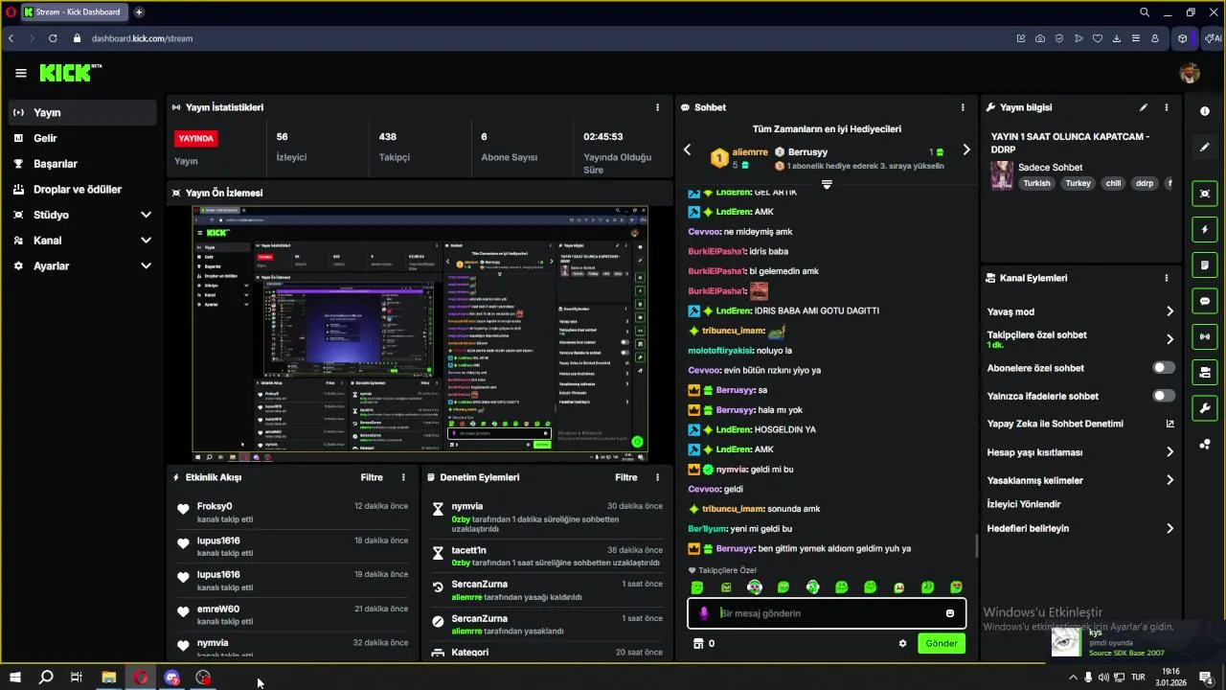Click the message input field
The image size is (1226, 690).
pos(827,613)
